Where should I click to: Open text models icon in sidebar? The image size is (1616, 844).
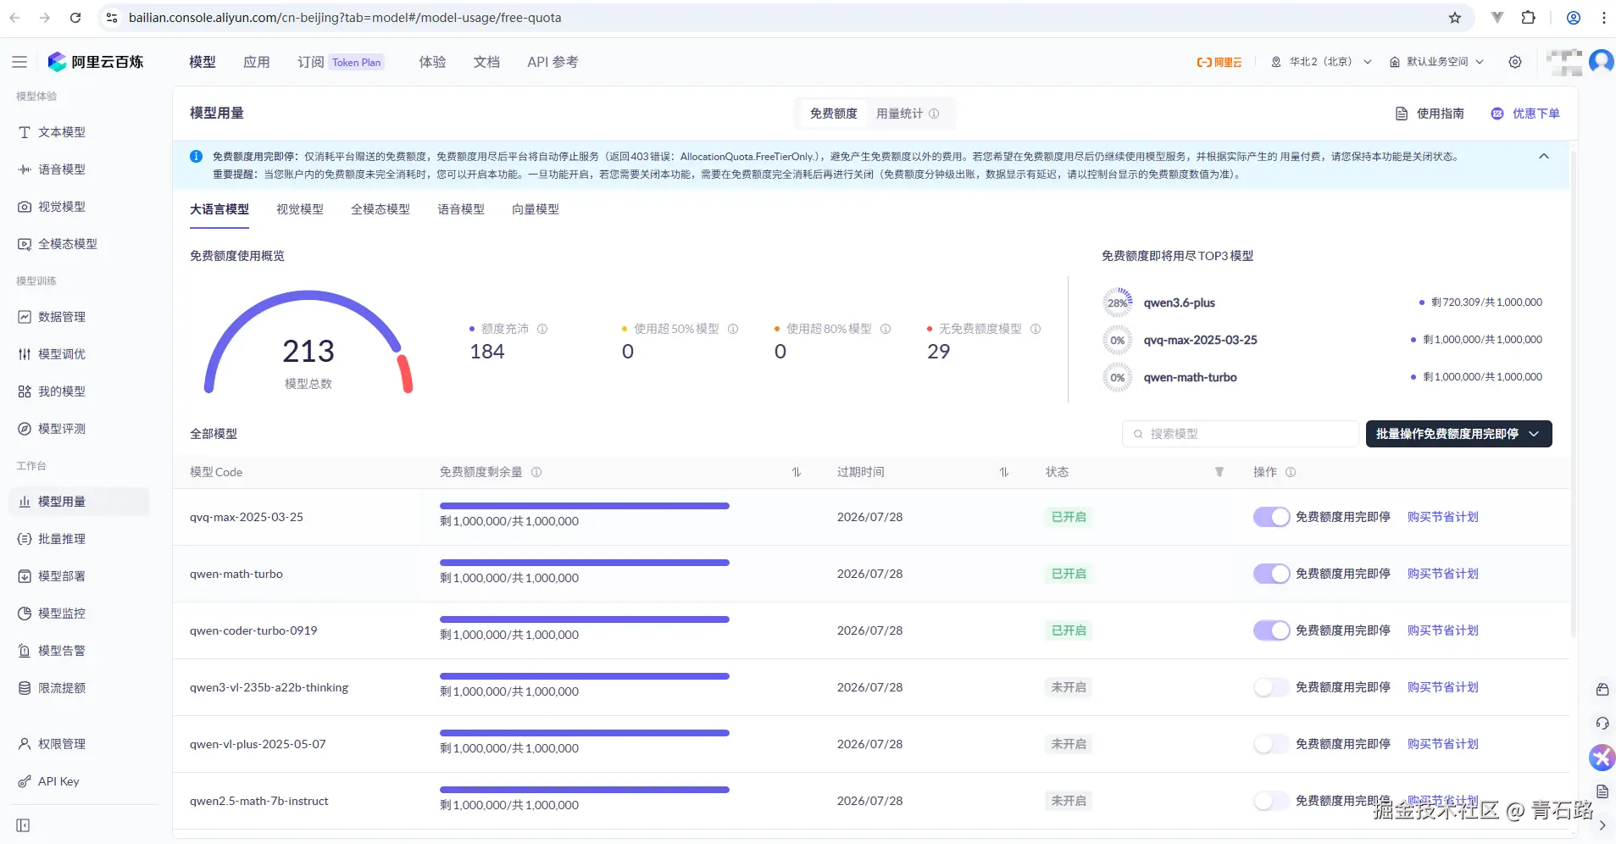pyautogui.click(x=25, y=132)
